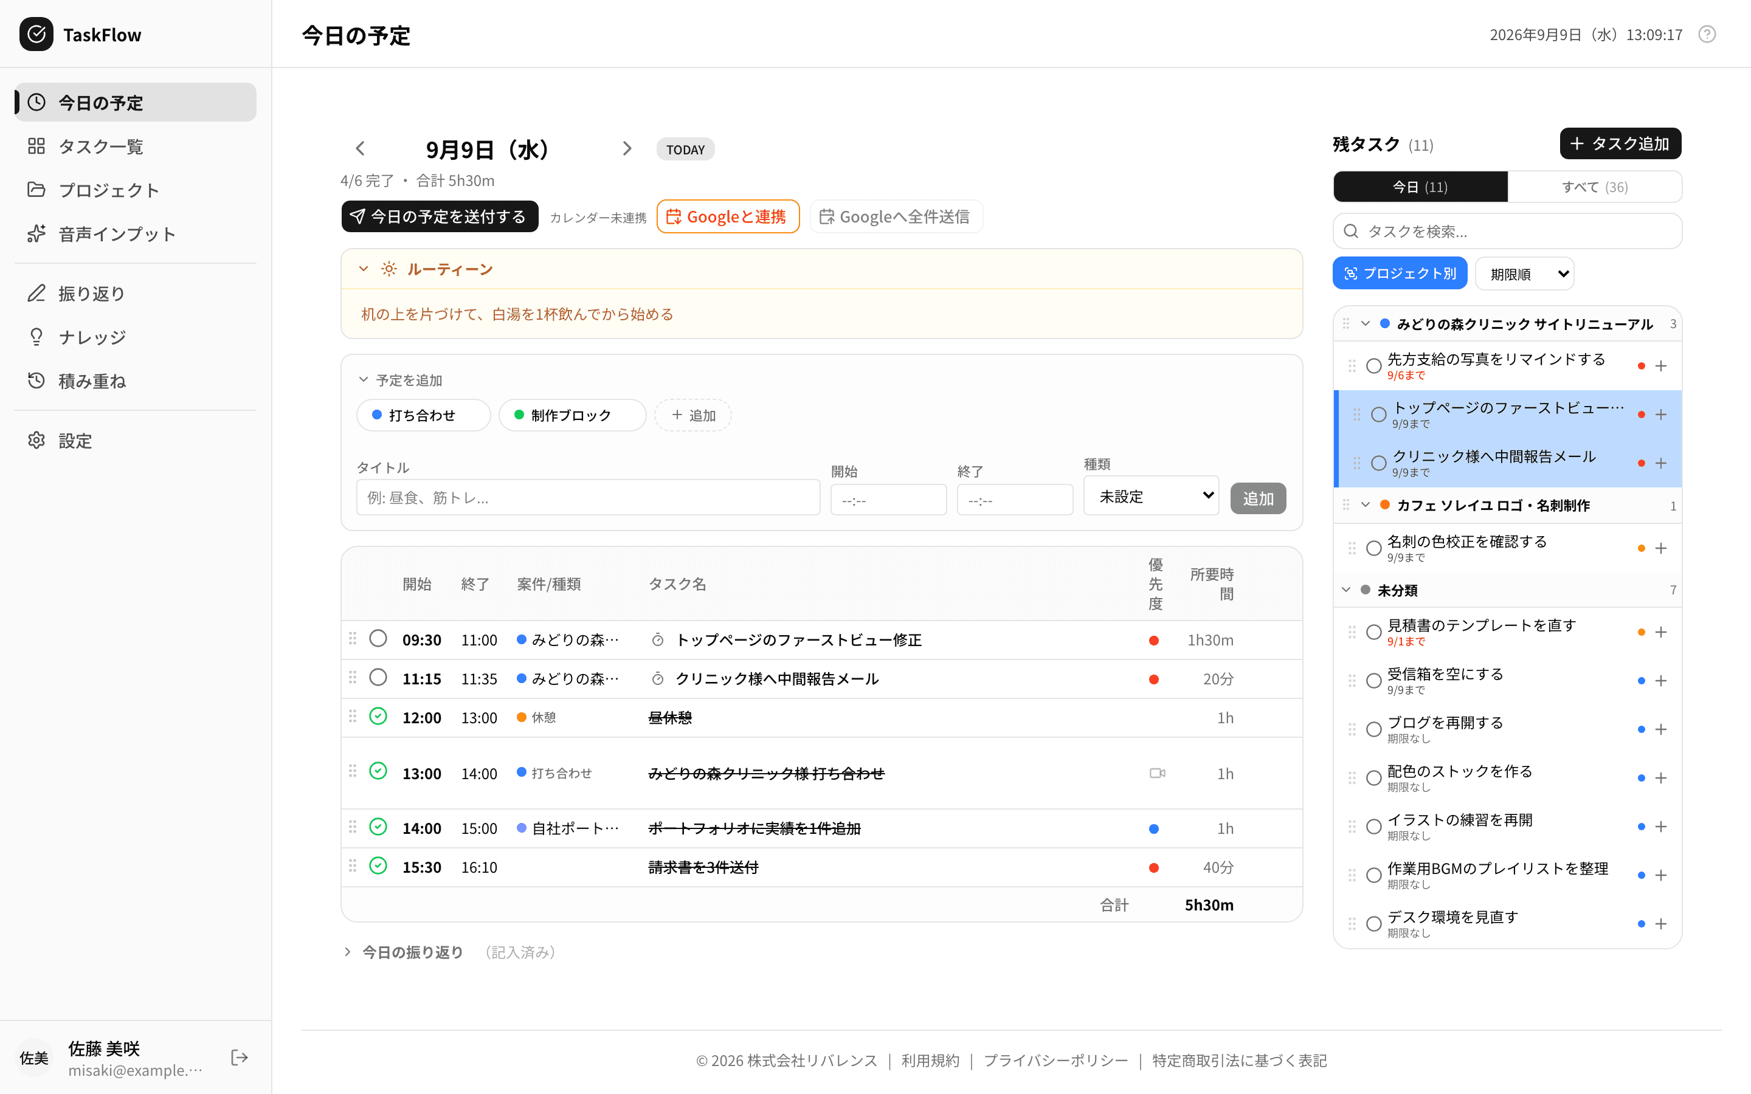Screen dimensions: 1751x1094
Task: Click タイトル input field
Action: pyautogui.click(x=587, y=498)
